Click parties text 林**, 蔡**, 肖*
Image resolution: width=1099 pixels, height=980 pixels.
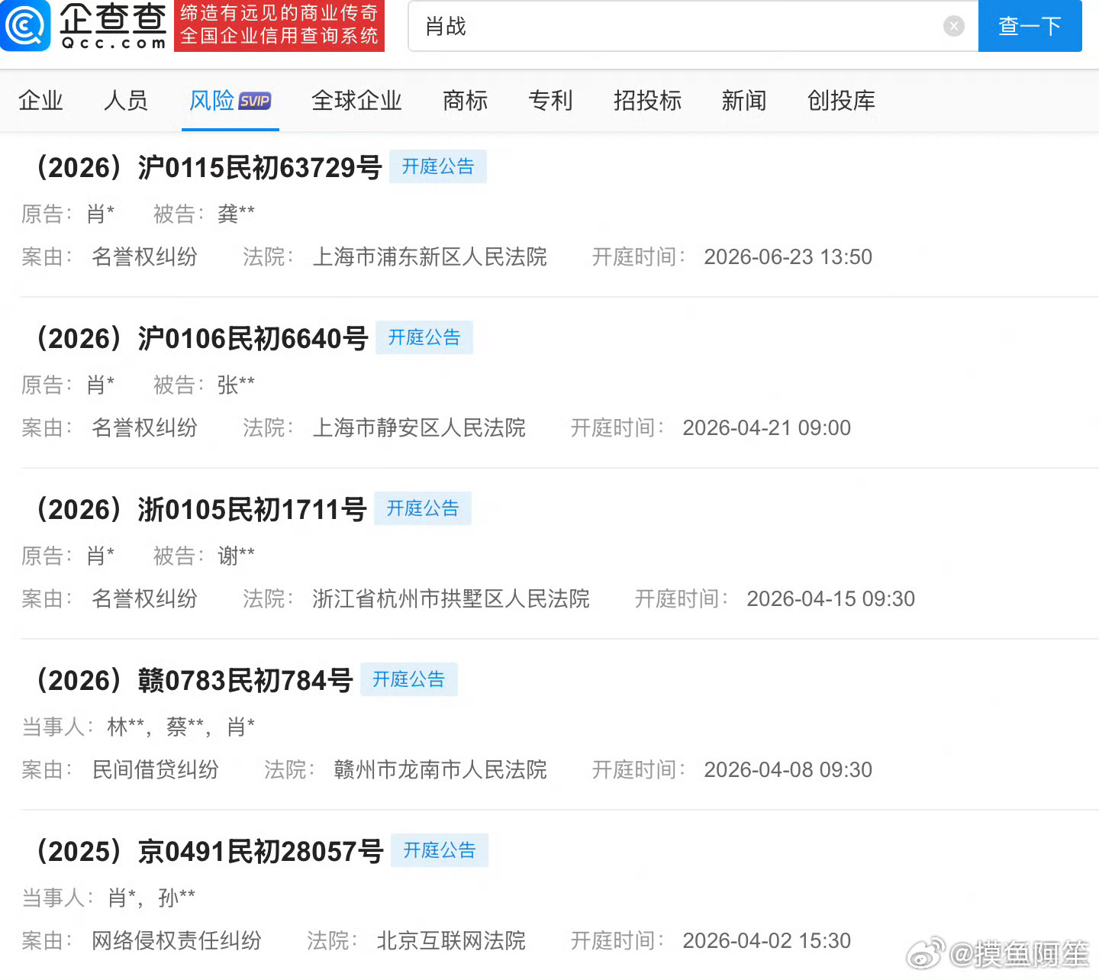181,727
